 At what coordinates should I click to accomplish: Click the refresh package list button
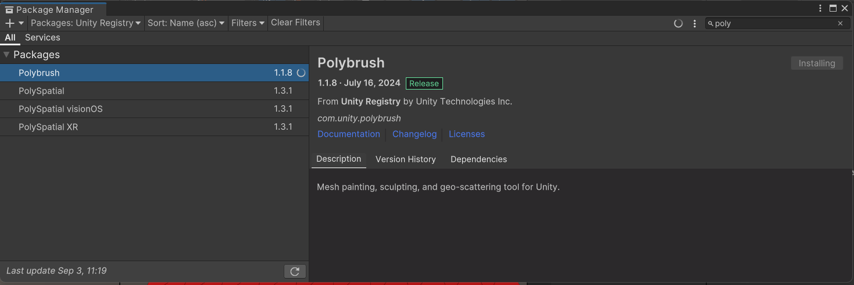pyautogui.click(x=295, y=271)
